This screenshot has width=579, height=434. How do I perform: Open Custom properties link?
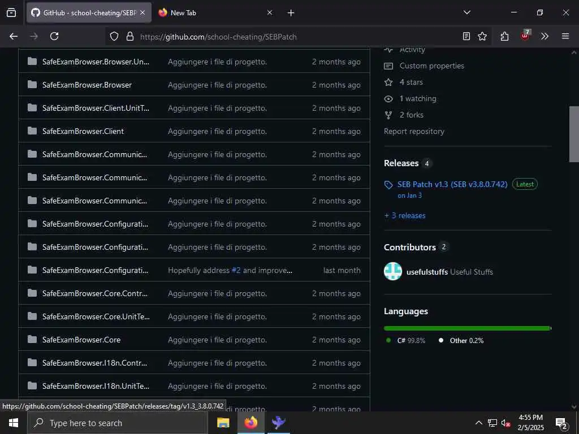(x=431, y=66)
